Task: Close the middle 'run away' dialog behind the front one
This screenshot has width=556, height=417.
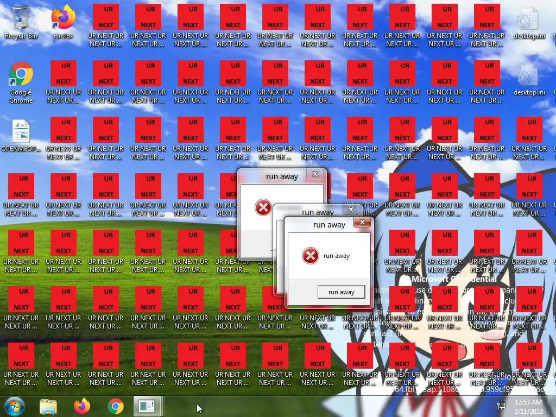Action: tap(351, 210)
